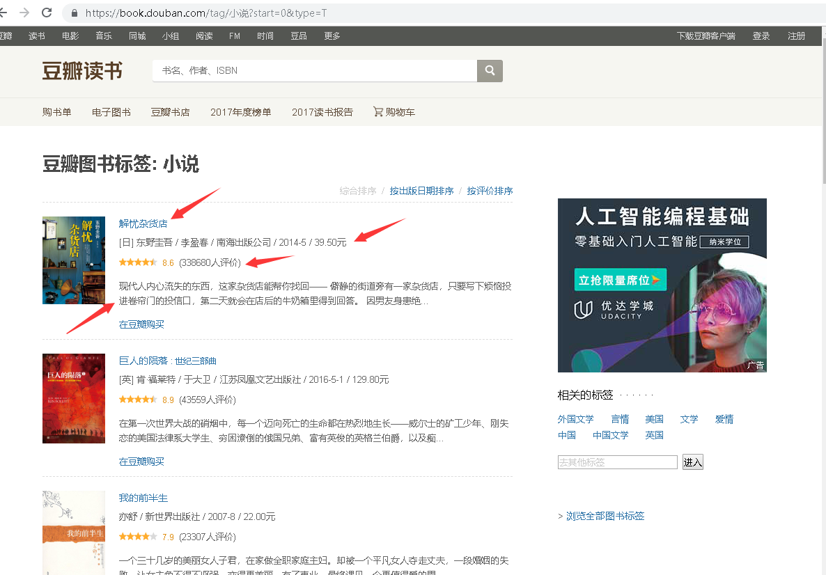Open 小组 in top navigation
Image resolution: width=826 pixels, height=575 pixels.
pyautogui.click(x=171, y=36)
